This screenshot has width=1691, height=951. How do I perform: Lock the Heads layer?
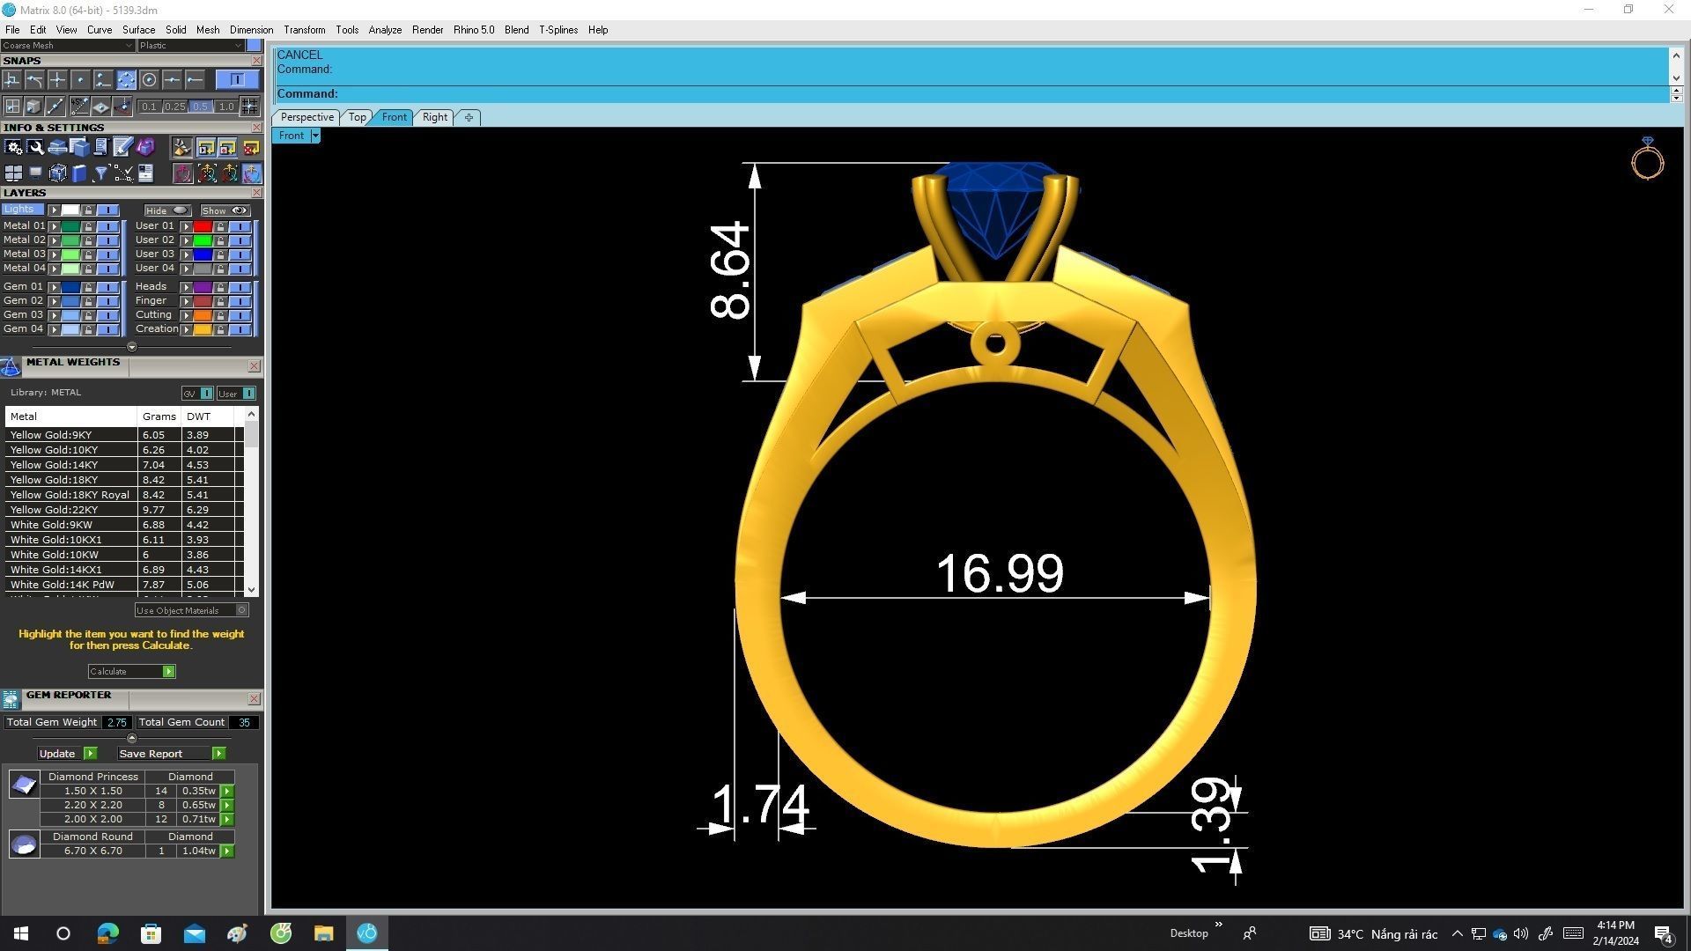pos(220,287)
